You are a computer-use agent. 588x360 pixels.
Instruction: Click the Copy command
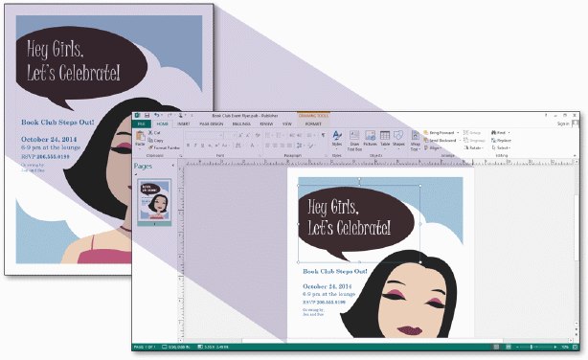156,140
